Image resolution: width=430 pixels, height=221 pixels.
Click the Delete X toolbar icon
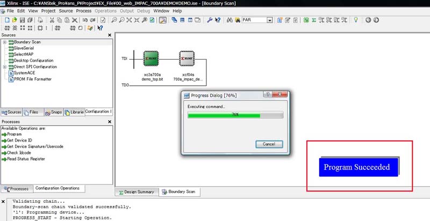tap(74, 20)
